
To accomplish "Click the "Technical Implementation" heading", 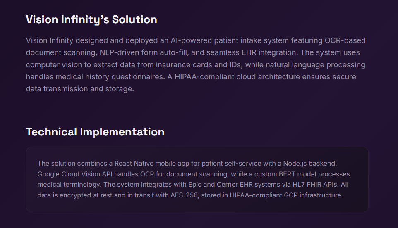I will point(95,132).
